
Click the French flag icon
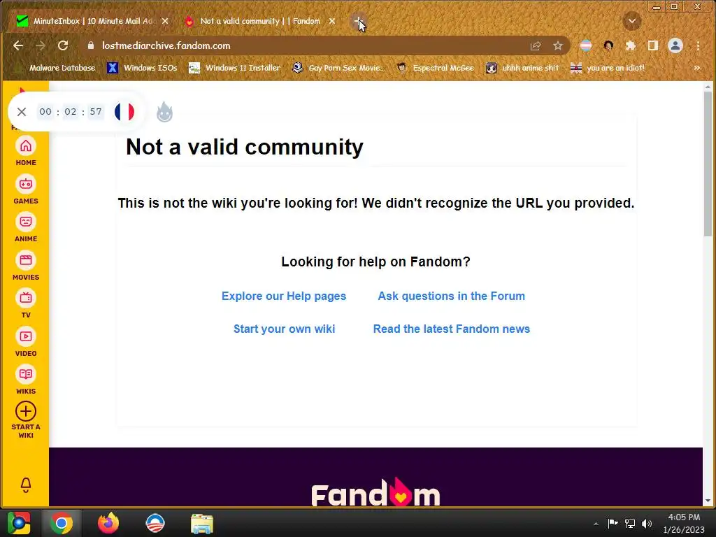[124, 112]
